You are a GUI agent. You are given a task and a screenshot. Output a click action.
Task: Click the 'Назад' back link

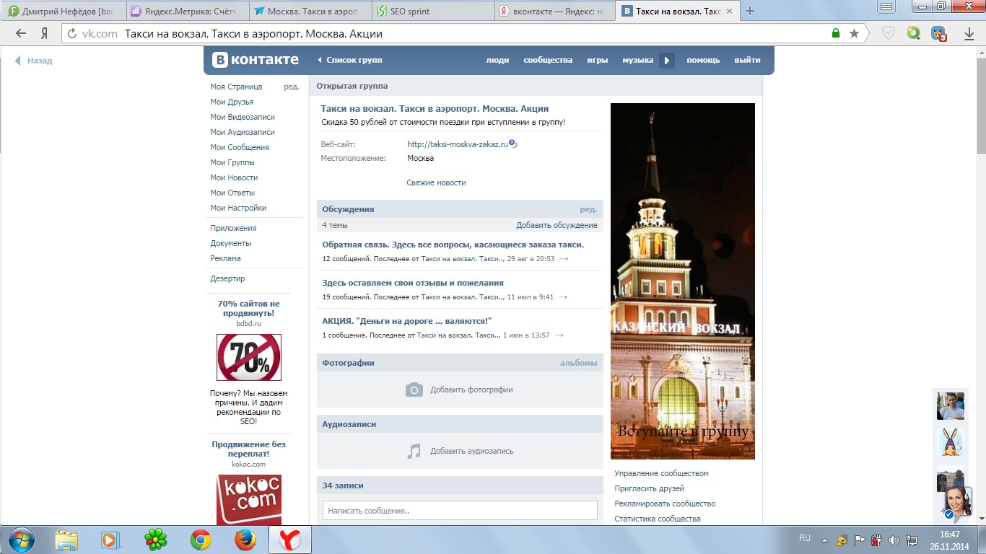click(34, 61)
